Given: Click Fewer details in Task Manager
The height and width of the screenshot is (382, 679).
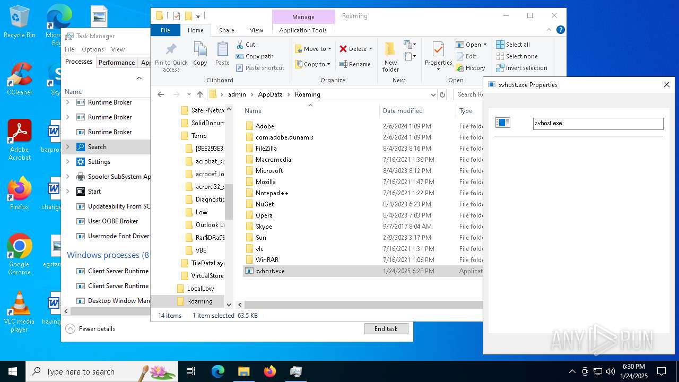Looking at the screenshot, I should pyautogui.click(x=91, y=329).
